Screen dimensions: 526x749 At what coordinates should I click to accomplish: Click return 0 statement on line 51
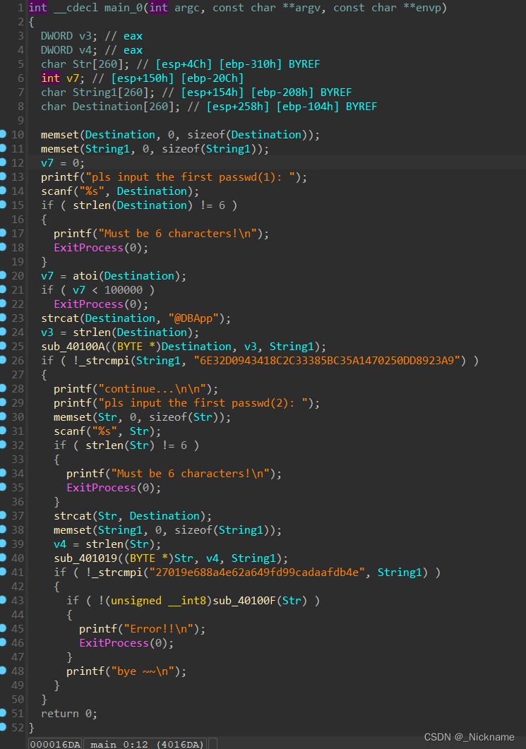click(x=69, y=713)
